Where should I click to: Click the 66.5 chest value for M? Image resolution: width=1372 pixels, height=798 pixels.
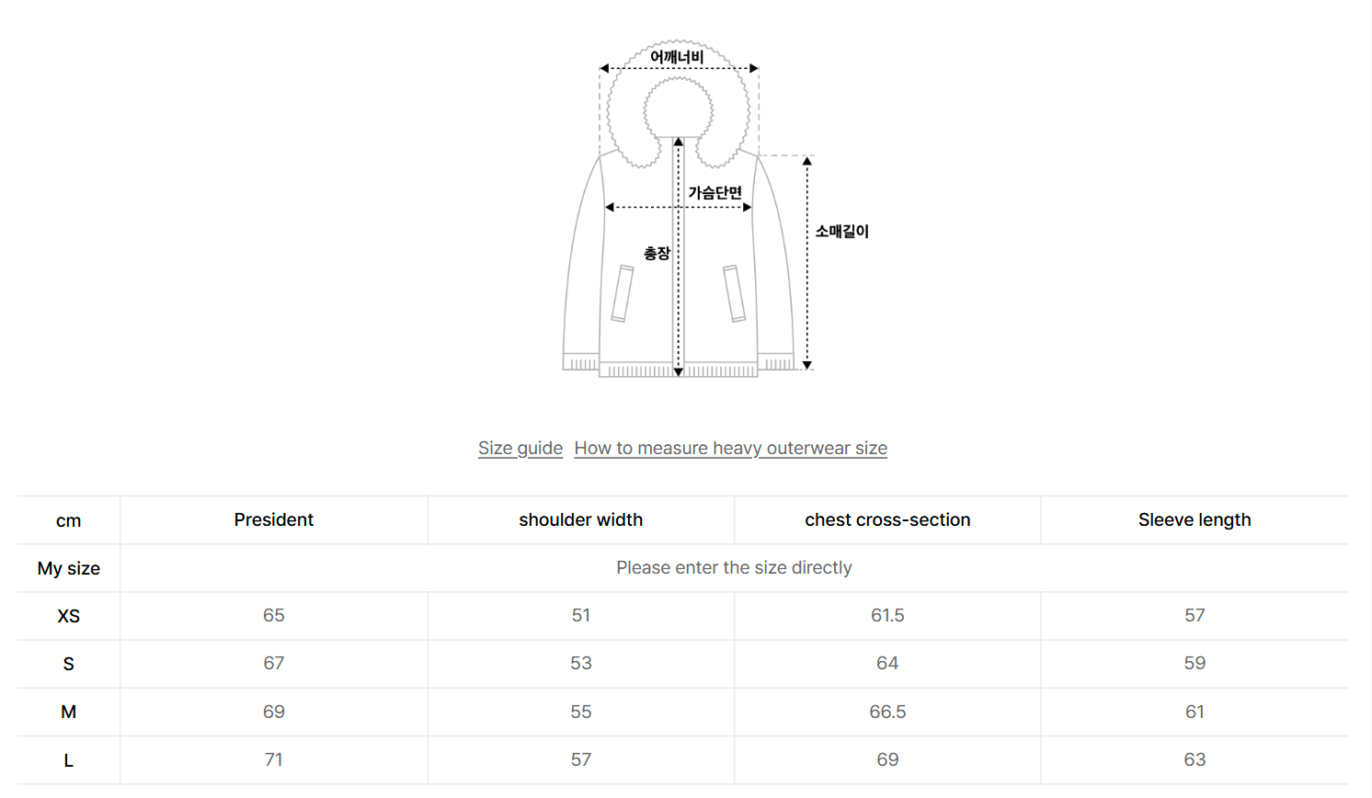[887, 712]
